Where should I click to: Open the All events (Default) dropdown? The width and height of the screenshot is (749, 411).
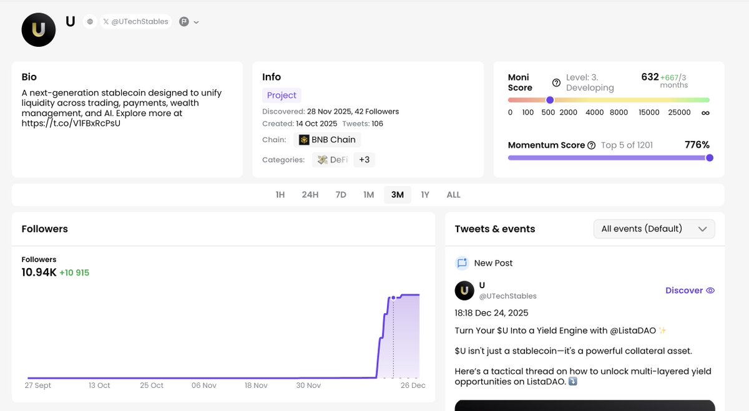click(x=654, y=229)
